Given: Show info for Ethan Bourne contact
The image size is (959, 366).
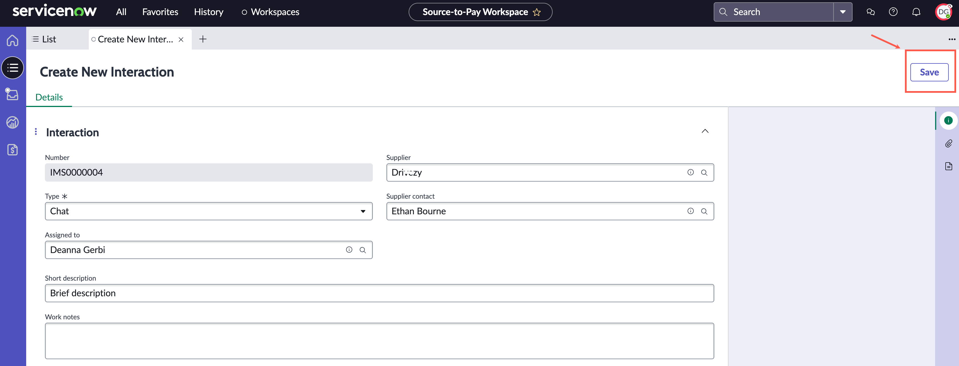Looking at the screenshot, I should point(690,211).
